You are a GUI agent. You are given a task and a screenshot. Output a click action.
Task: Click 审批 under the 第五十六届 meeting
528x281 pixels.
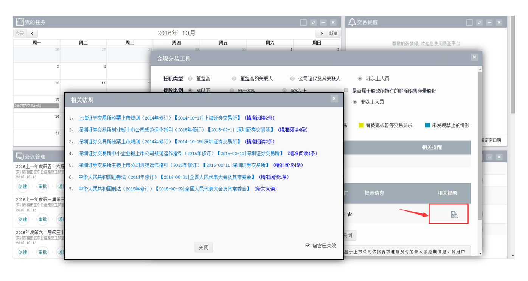pos(42,186)
